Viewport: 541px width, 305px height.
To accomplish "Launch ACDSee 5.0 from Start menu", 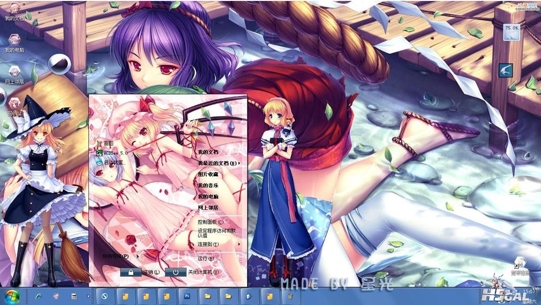I will pos(112,153).
